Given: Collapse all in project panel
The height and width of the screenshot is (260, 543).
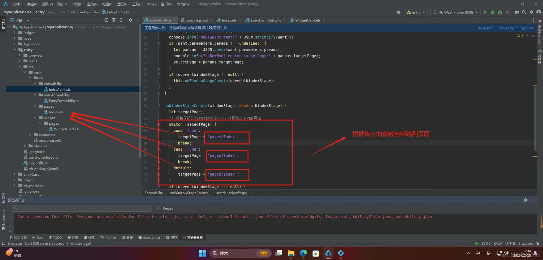Looking at the screenshot, I should [121, 20].
